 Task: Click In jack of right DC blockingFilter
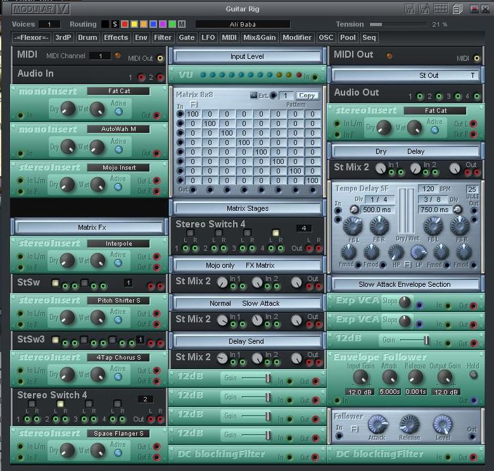(448, 457)
